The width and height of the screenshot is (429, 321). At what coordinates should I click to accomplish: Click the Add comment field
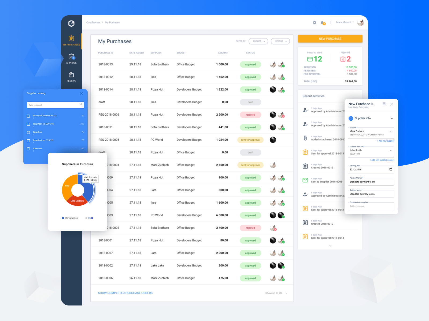[x=371, y=206]
